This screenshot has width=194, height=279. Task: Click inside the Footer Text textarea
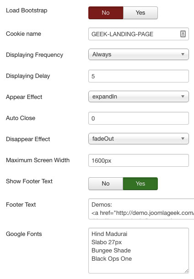click(x=141, y=209)
